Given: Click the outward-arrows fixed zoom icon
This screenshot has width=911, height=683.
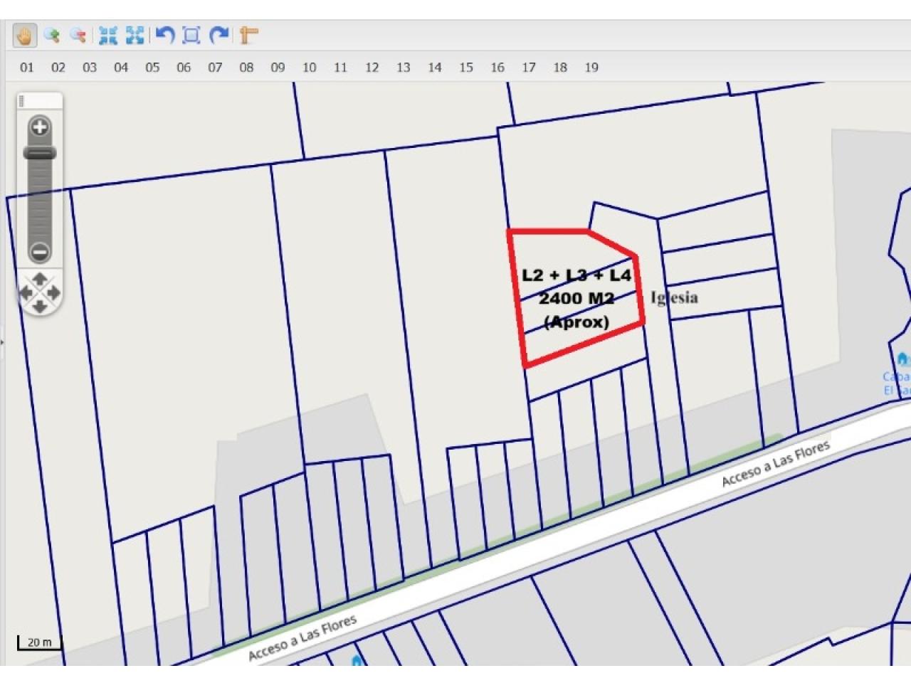Looking at the screenshot, I should click(135, 35).
